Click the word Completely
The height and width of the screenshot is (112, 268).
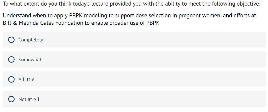point(31,40)
